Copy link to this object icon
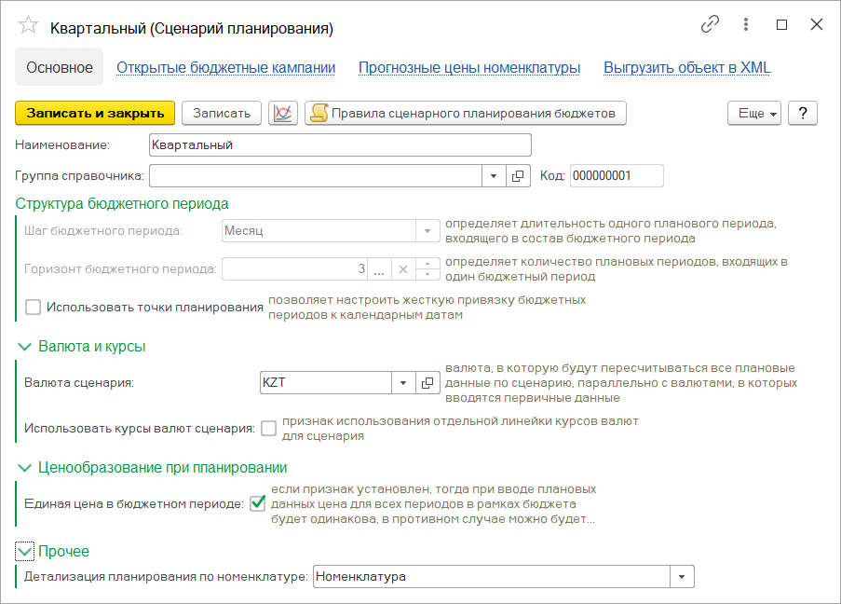 click(710, 26)
